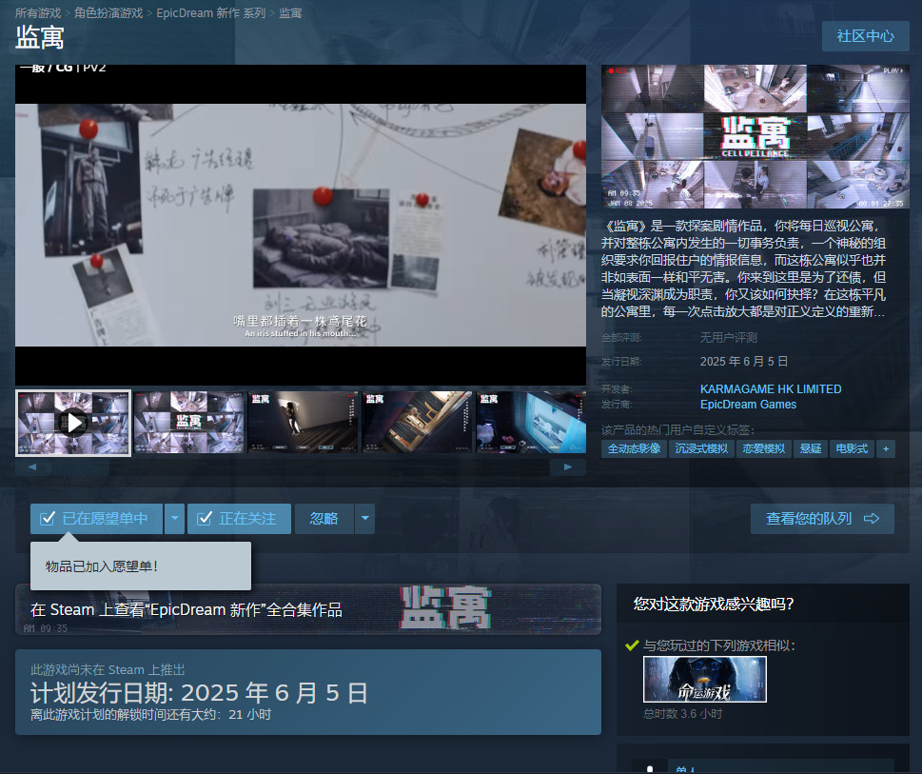922x774 pixels.
Task: Expand the 忽略 dropdown arrow
Action: coord(364,519)
